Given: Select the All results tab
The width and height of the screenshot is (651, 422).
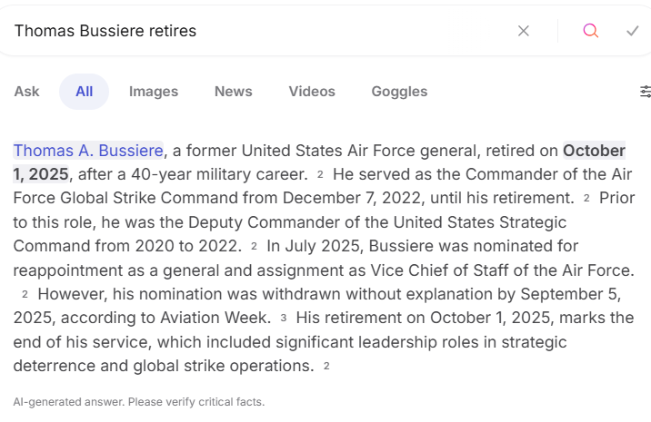Looking at the screenshot, I should pos(85,92).
